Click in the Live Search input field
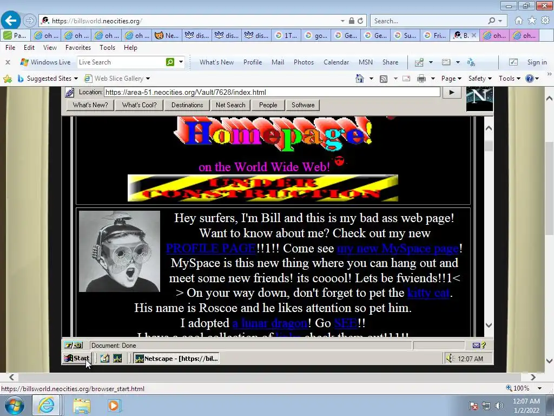 [x=121, y=62]
